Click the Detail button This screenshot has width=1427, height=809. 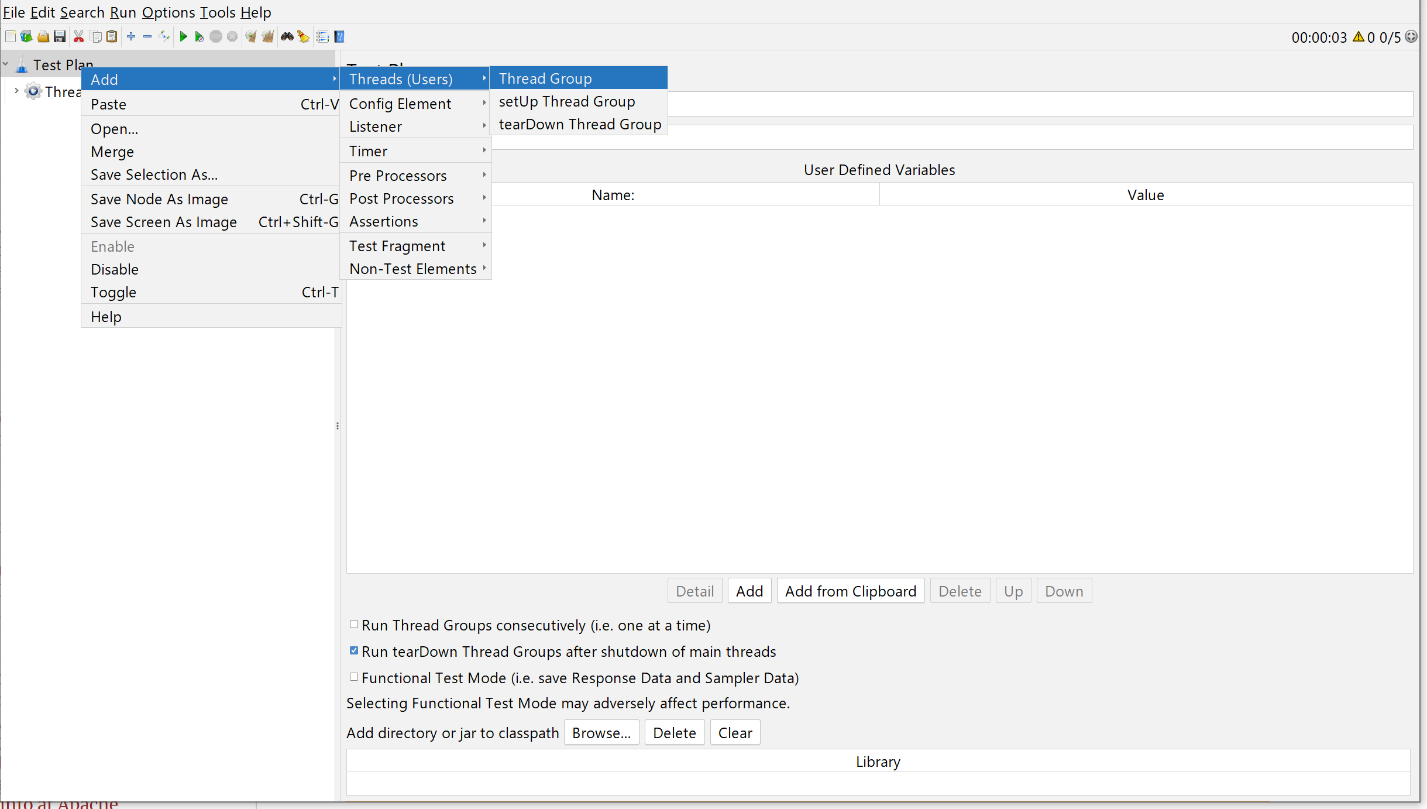pos(695,591)
